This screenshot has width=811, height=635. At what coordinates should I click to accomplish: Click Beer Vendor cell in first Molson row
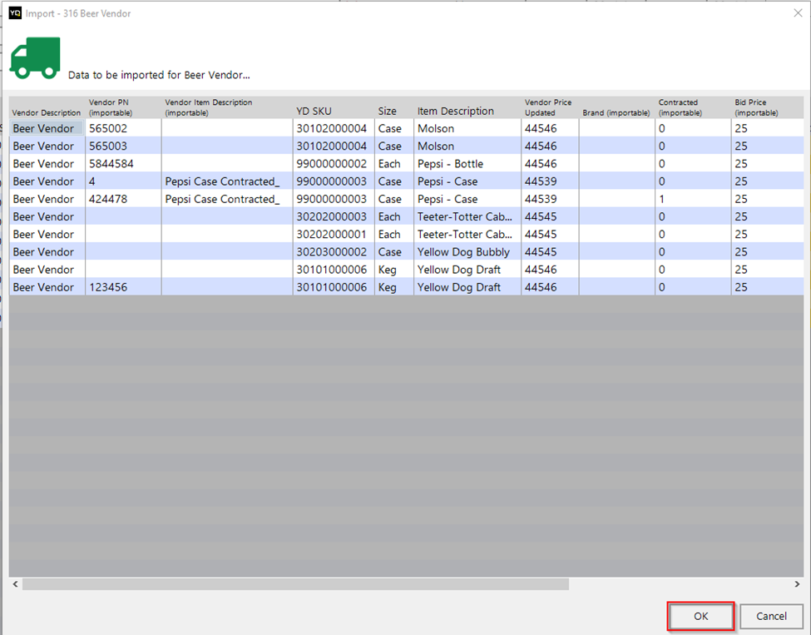coord(47,128)
